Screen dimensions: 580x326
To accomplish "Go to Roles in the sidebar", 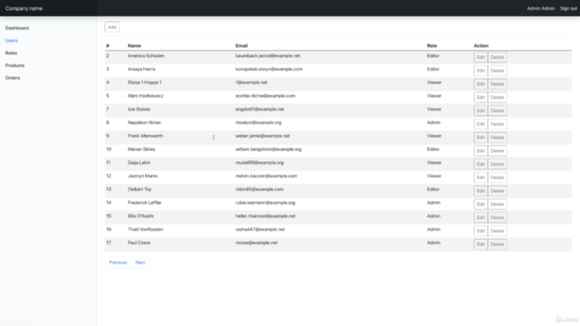I will [x=11, y=53].
